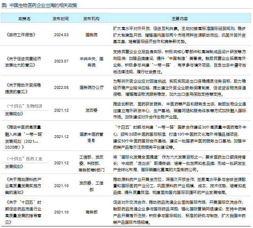Select the 工信部、发改委、科技部 multi-agency cell
253x228 pixels.
(x=91, y=162)
